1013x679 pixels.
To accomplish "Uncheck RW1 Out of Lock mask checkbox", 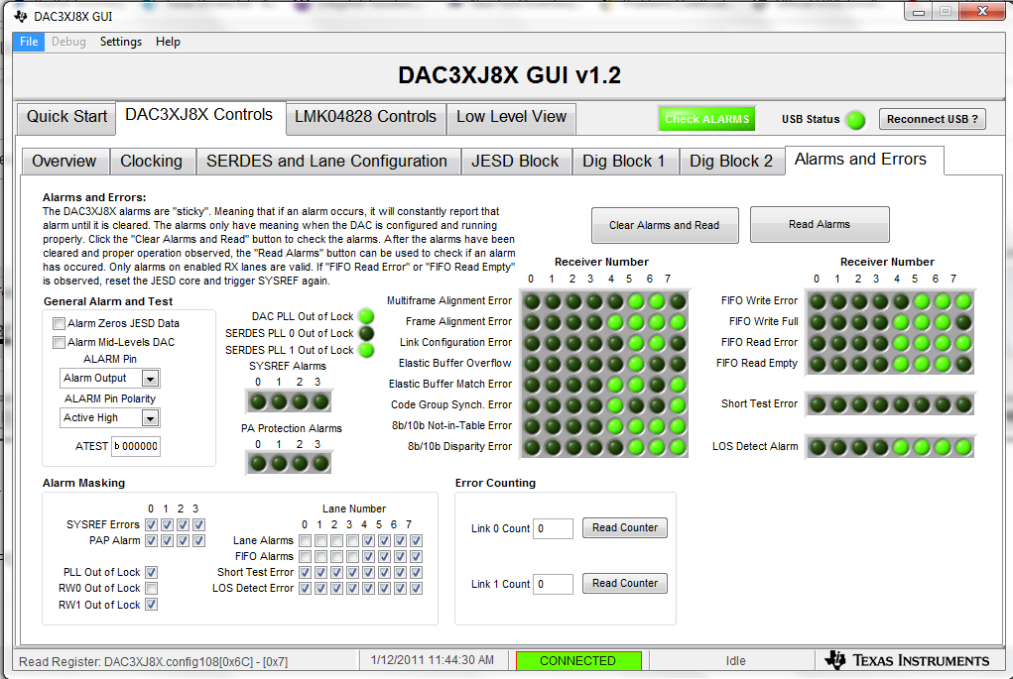I will point(151,604).
